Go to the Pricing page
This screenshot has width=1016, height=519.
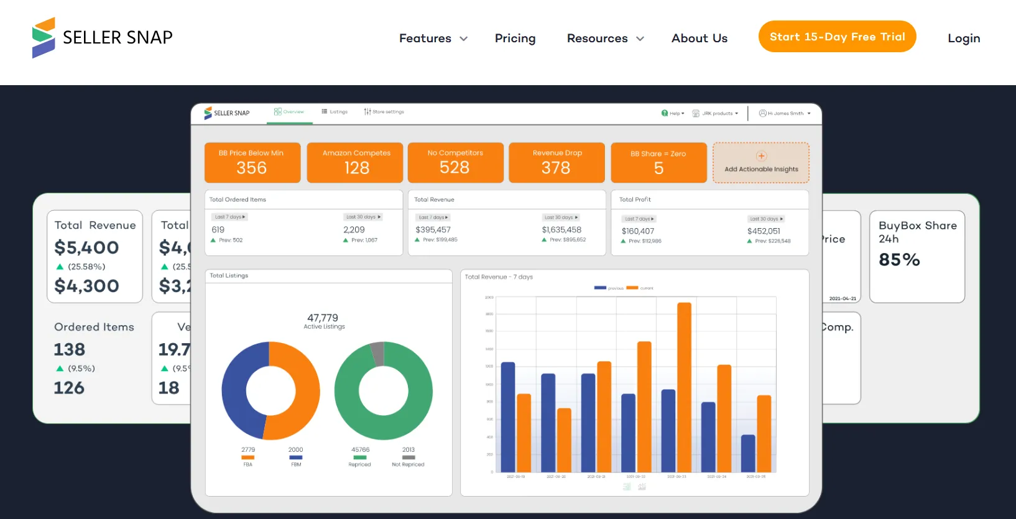[515, 38]
